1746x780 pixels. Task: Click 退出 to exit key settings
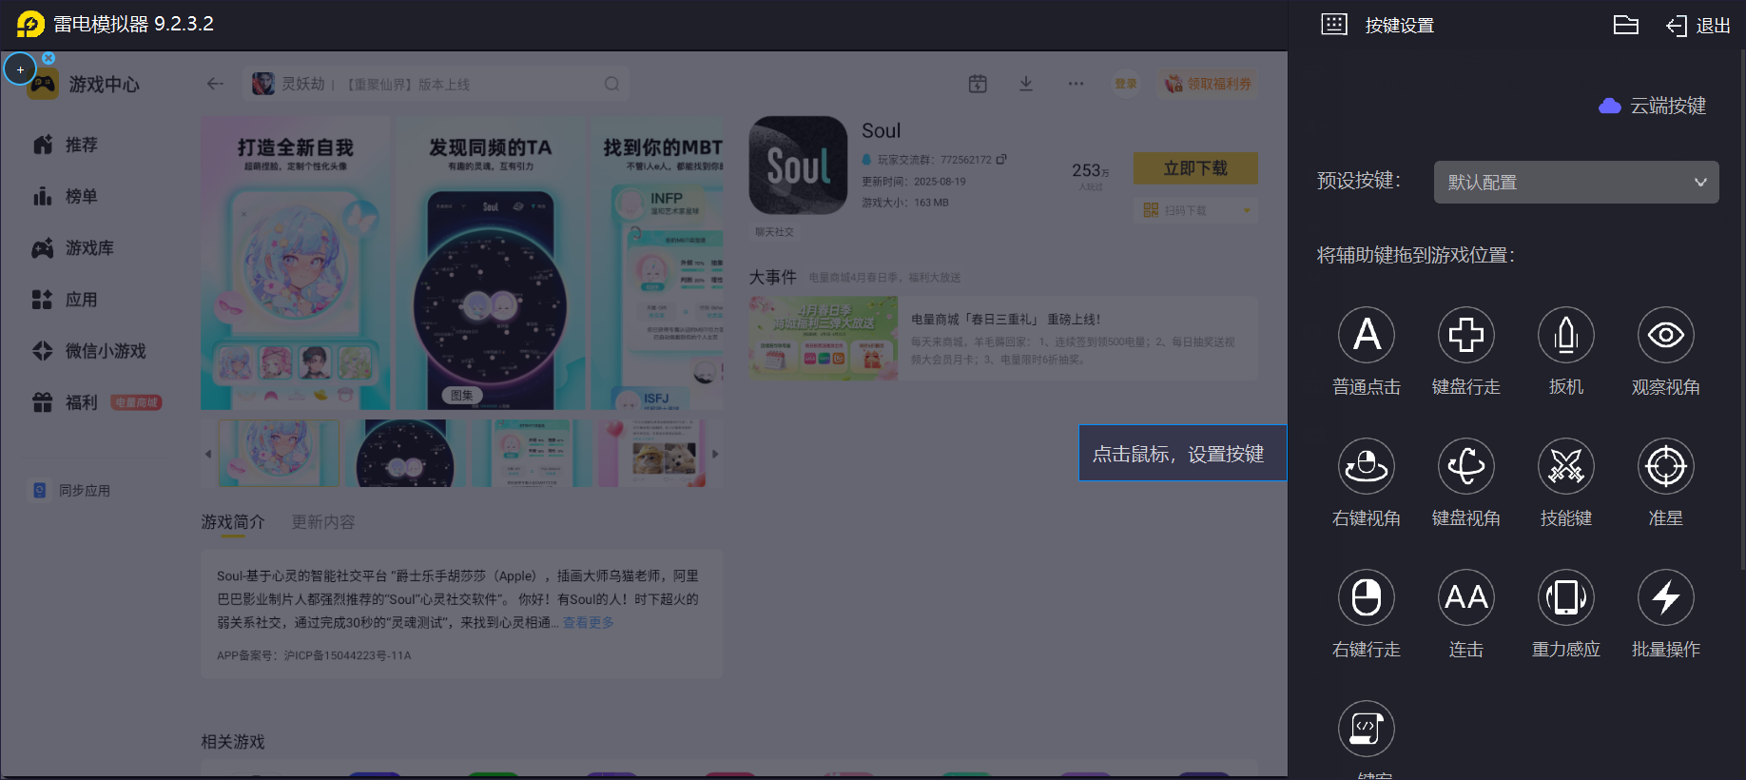pyautogui.click(x=1698, y=26)
